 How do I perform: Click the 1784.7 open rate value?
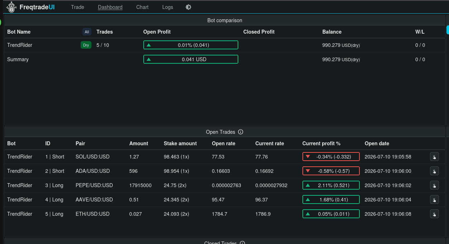tap(219, 214)
